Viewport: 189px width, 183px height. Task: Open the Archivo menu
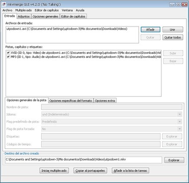tap(7, 10)
